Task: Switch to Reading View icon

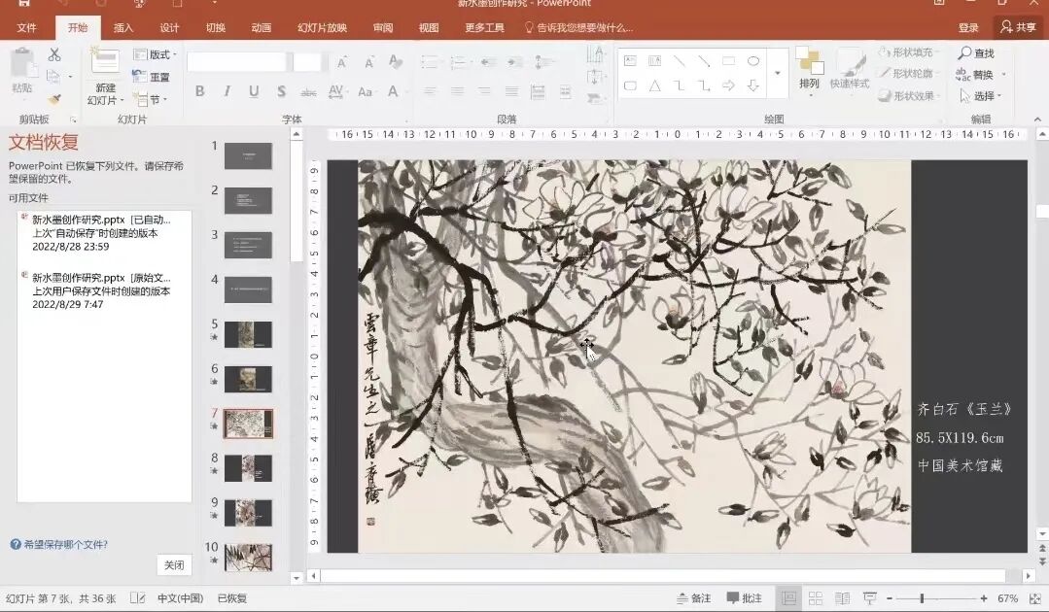Action: pyautogui.click(x=842, y=598)
